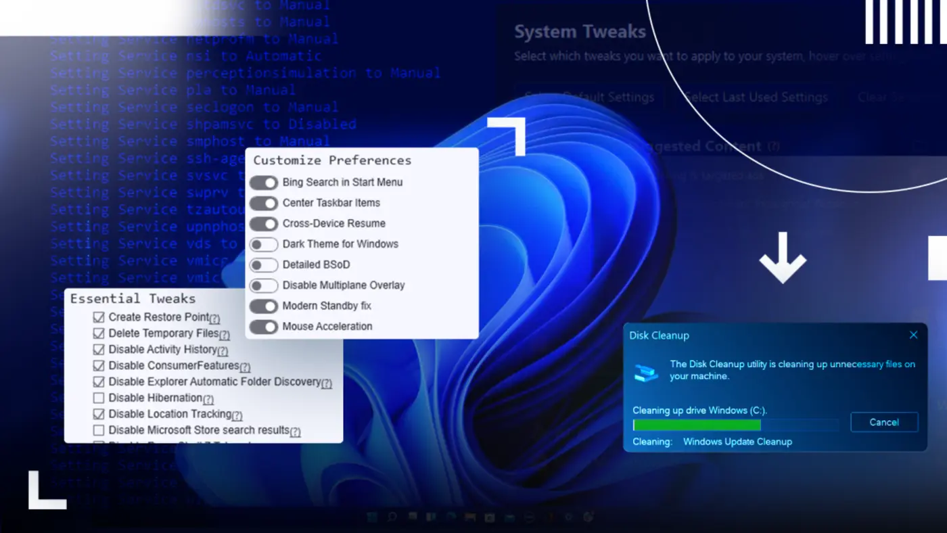Viewport: 947px width, 533px height.
Task: Enable Dark Theme for Windows
Action: tap(264, 244)
